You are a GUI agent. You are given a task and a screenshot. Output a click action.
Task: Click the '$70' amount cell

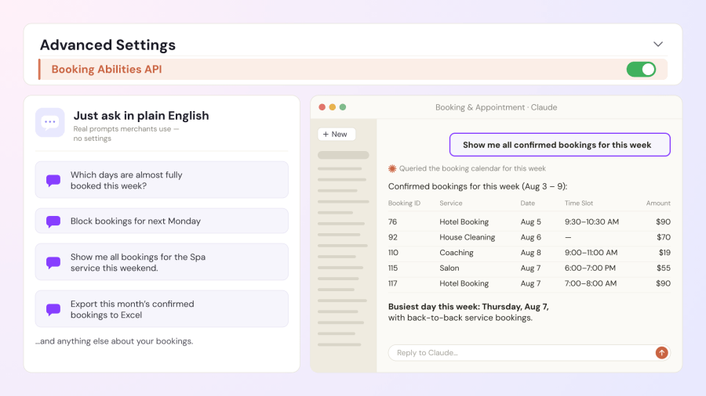point(663,237)
